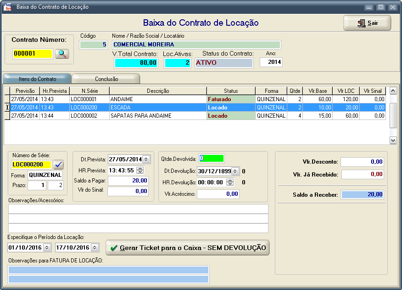Viewport: 402px width, 290px height.
Task: Click third Observações/Acessórios text line
Action: (x=138, y=228)
